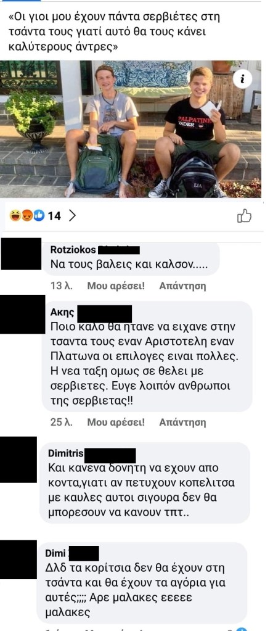
Task: Click Μου αρέσει! under Rotziokos comment
Action: [x=116, y=286]
